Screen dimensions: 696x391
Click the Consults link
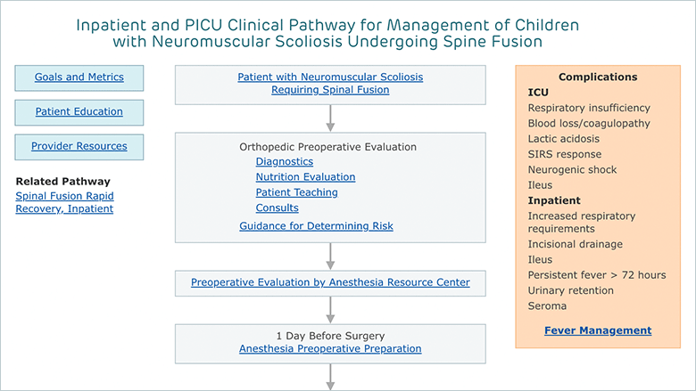coord(277,208)
